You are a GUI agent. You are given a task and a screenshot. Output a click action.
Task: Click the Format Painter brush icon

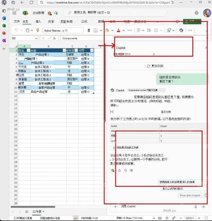coord(38,30)
